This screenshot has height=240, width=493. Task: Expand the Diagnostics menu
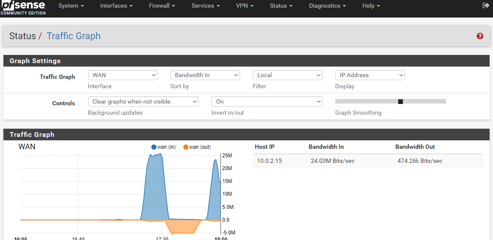(327, 6)
